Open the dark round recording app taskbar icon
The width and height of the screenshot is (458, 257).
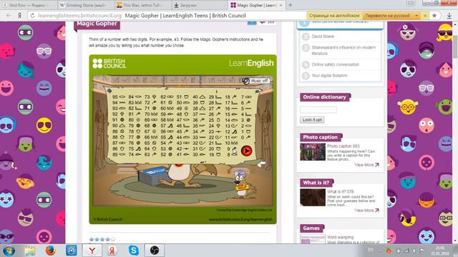coord(155,251)
